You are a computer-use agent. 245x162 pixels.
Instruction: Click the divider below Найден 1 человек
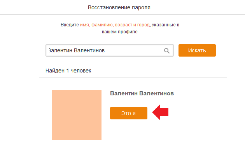tap(133, 78)
